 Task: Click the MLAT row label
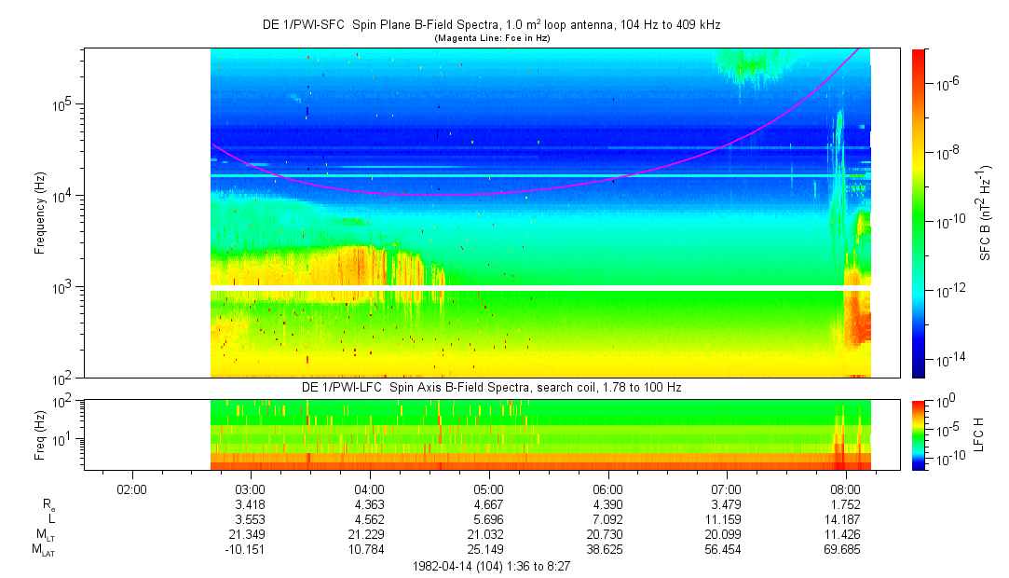(42, 550)
